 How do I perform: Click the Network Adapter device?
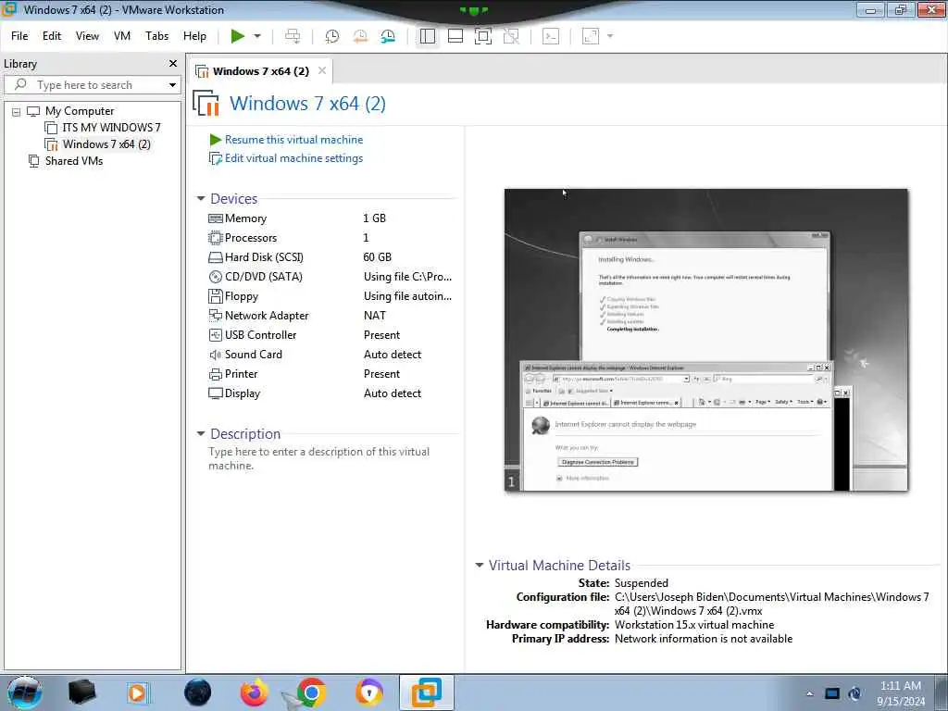[266, 316]
